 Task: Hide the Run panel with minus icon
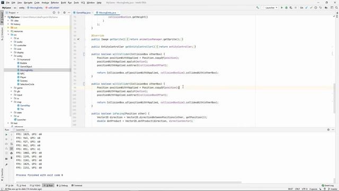pyautogui.click(x=333, y=129)
